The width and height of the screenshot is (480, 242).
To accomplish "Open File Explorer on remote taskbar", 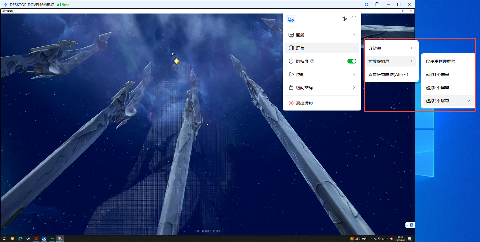I will click(12, 239).
